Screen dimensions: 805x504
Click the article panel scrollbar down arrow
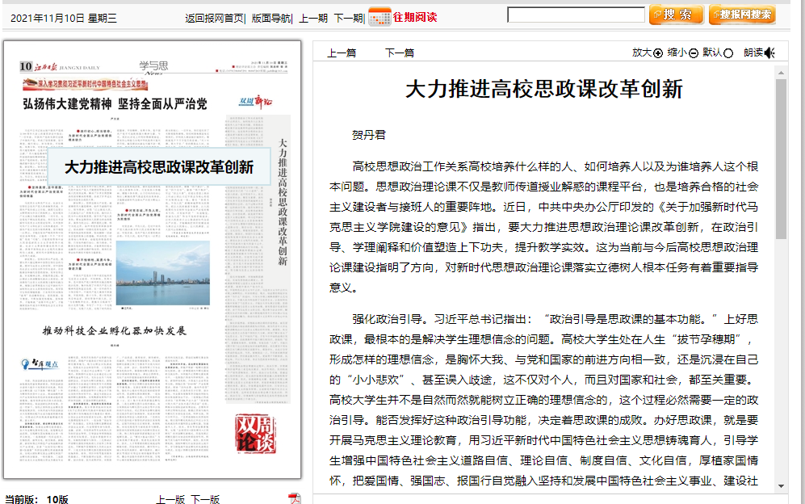coord(781,485)
